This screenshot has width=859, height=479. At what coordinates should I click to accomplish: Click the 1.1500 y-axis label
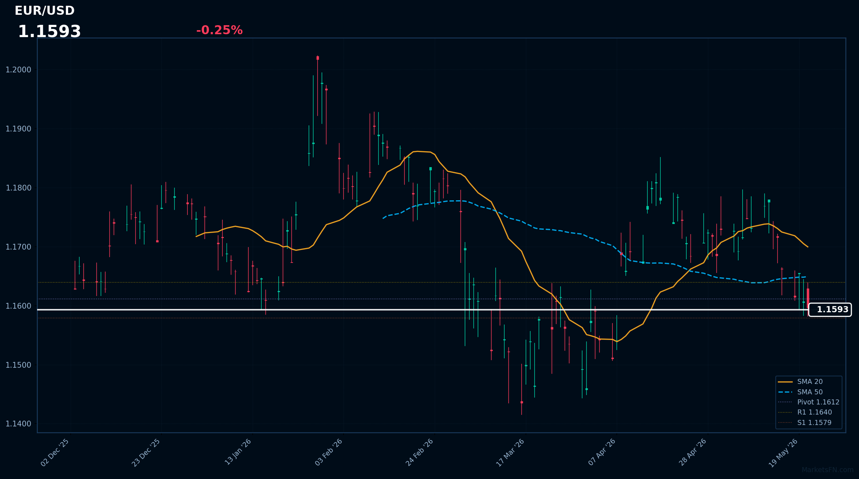pyautogui.click(x=18, y=365)
